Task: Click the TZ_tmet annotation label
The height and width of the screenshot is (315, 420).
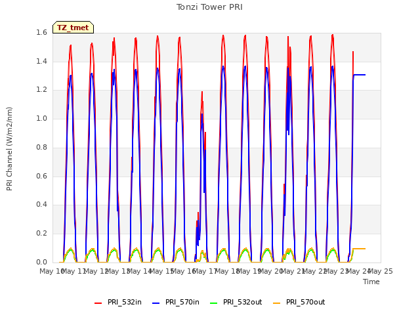Action: [x=73, y=28]
